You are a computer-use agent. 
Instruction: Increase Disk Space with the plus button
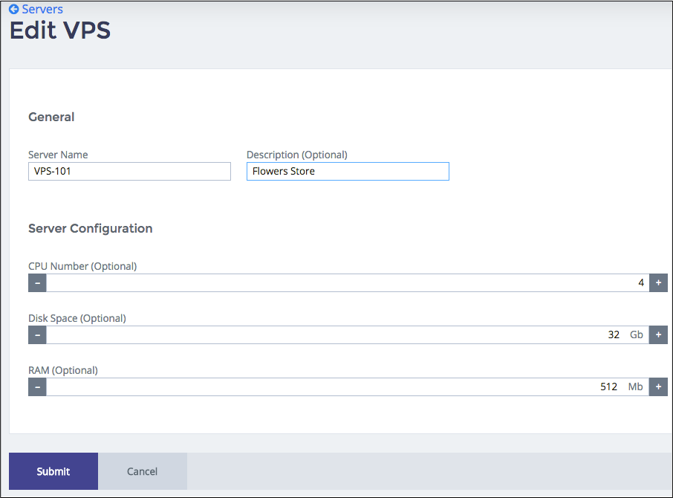658,334
